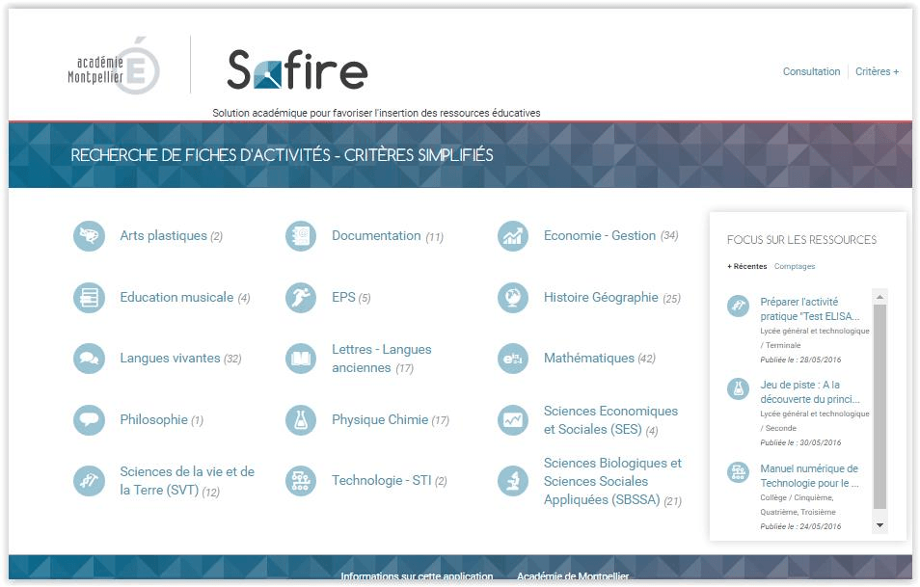This screenshot has width=920, height=587.
Task: Click the Philosophie speech bubble icon
Action: (x=89, y=420)
